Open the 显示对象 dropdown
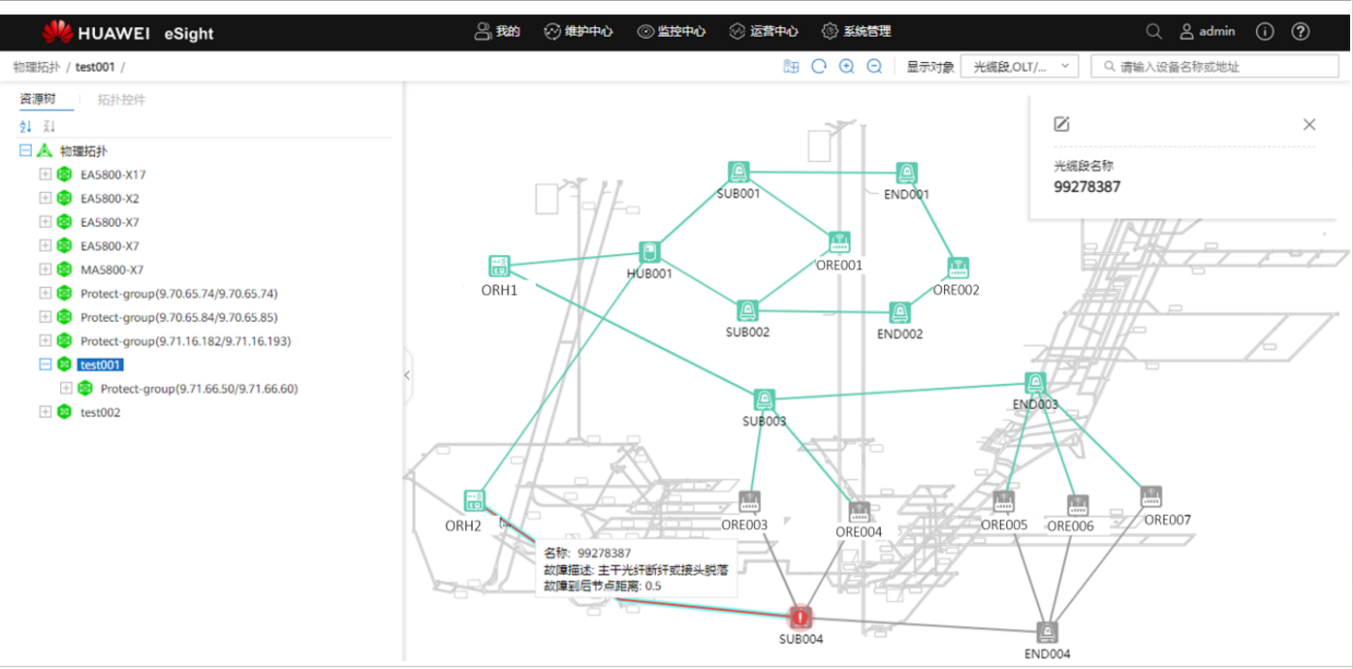 (1019, 67)
